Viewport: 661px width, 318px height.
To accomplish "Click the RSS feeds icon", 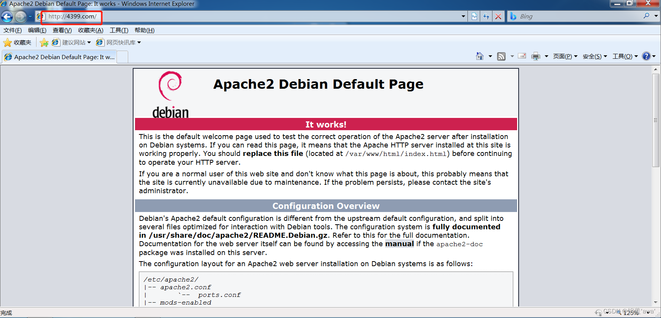I will [501, 56].
